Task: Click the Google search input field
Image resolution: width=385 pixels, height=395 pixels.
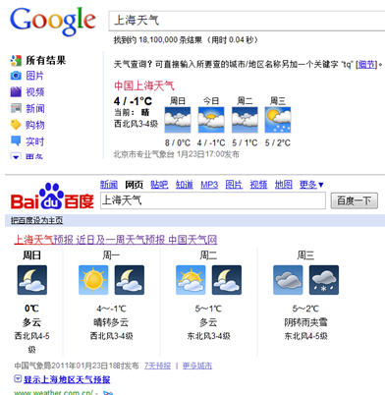Action: point(247,21)
